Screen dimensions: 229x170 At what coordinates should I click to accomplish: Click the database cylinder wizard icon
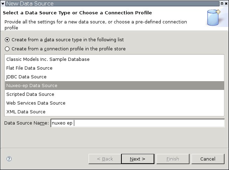coord(214,18)
